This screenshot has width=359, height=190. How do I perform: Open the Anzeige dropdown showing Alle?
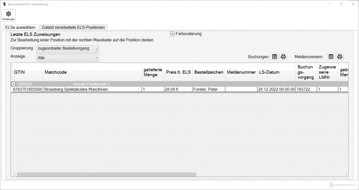[x=67, y=58]
